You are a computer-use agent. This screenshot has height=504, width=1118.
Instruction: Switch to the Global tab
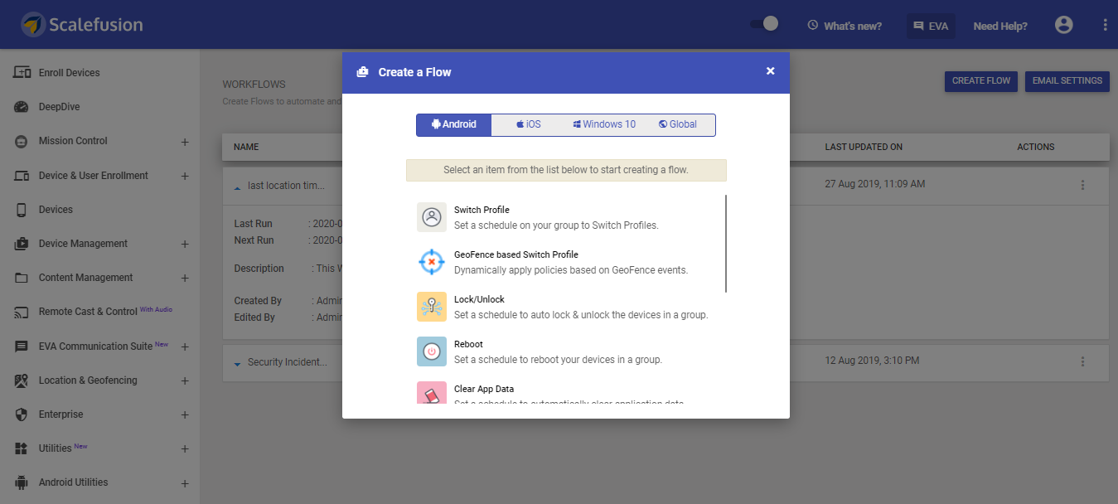coord(678,124)
